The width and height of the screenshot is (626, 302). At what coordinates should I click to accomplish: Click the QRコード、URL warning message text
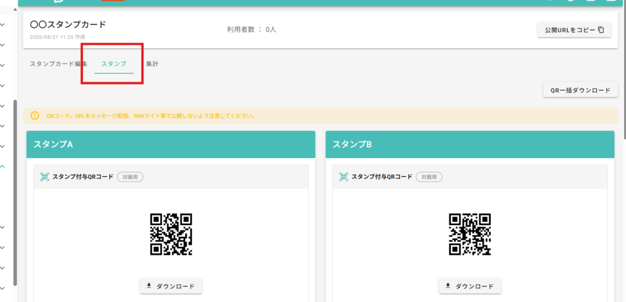(x=151, y=116)
